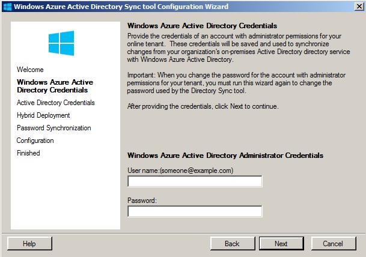This screenshot has width=366, height=257.
Task: Cancel the configuration wizard
Action: pos(334,244)
